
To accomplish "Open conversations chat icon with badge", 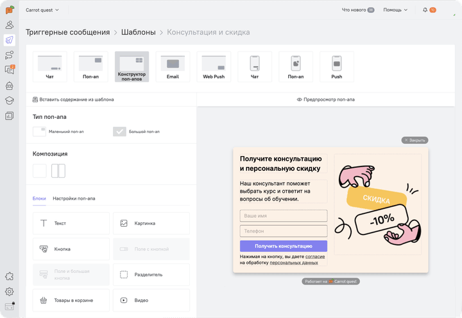I will 10,69.
